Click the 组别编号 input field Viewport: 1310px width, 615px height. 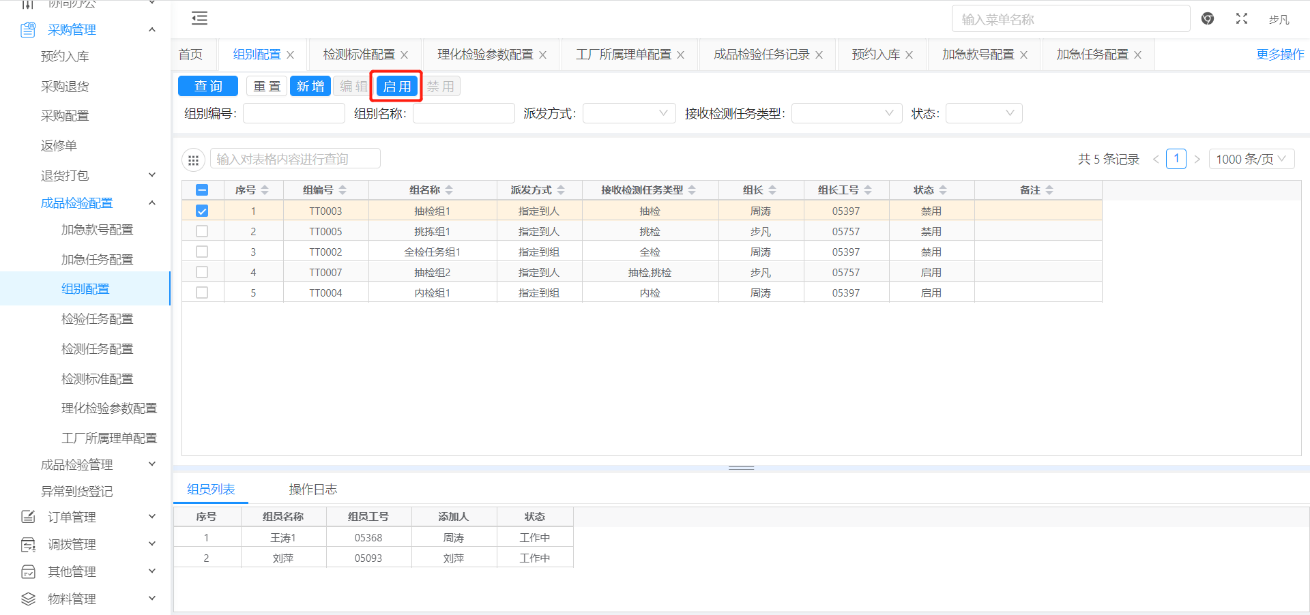point(293,113)
